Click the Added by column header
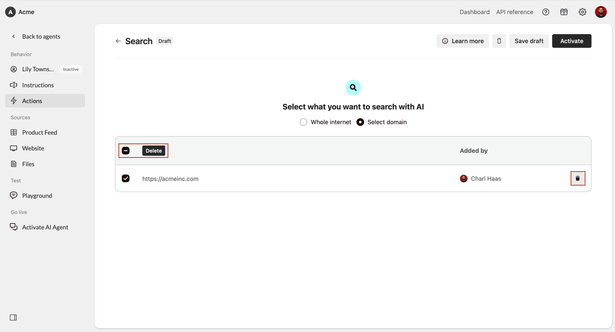 [474, 151]
